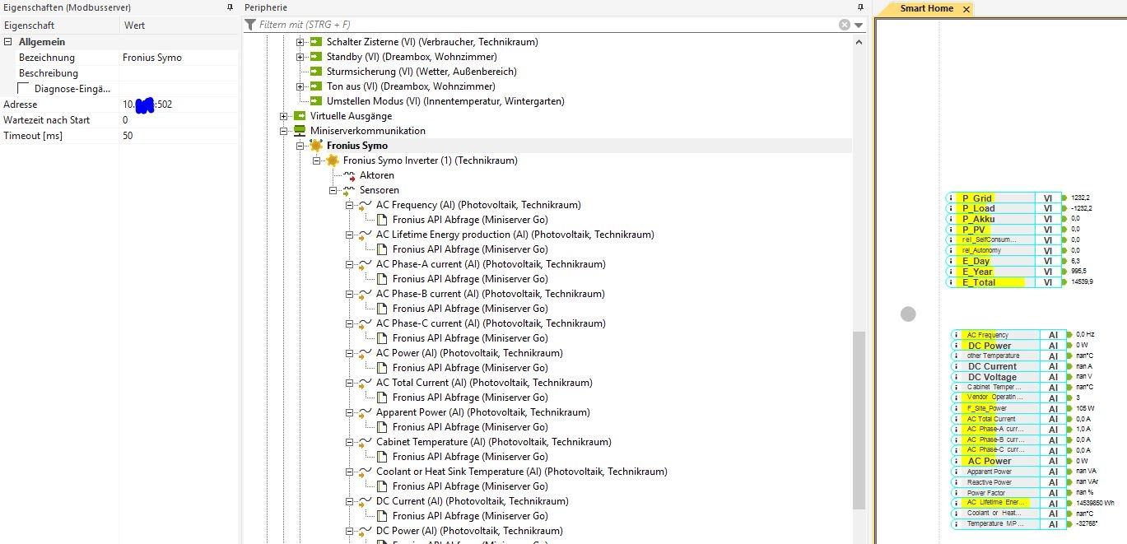Clear the Peripherie filter with the X icon
1127x544 pixels.
[x=845, y=25]
